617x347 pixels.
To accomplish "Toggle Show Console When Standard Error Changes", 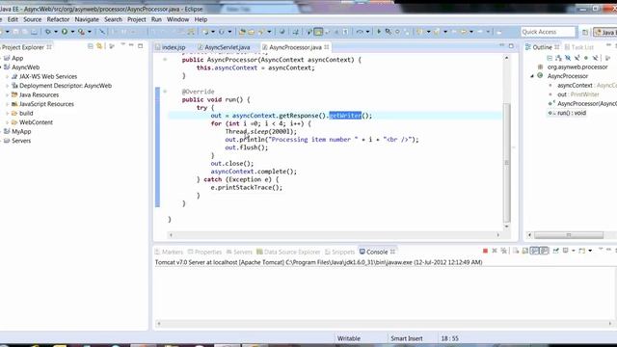I will pos(544,251).
